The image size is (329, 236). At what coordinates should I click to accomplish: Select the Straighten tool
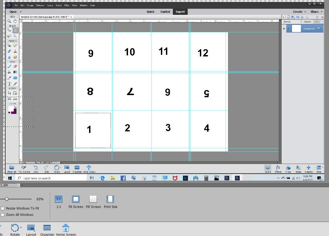click(x=15, y=99)
